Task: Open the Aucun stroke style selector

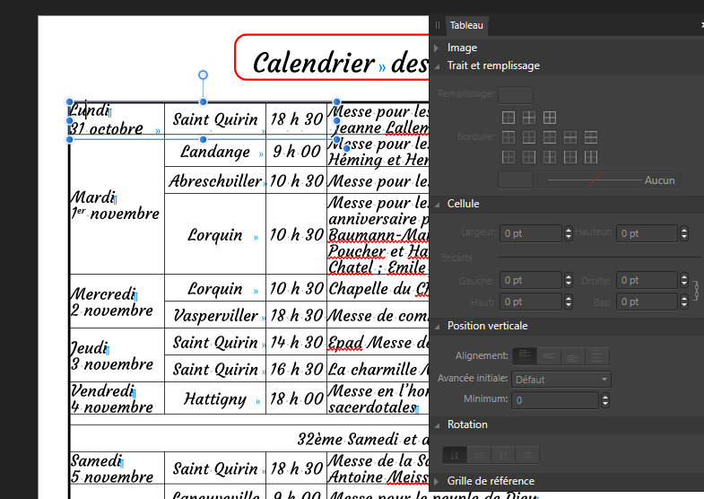Action: [609, 180]
